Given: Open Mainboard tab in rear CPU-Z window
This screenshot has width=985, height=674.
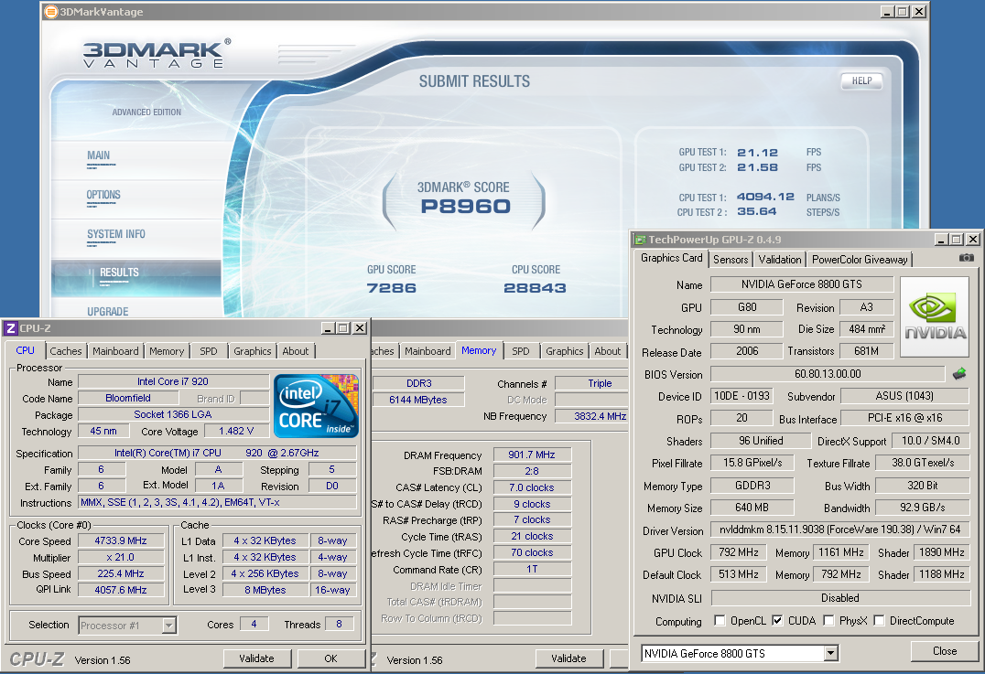Looking at the screenshot, I should tap(428, 351).
